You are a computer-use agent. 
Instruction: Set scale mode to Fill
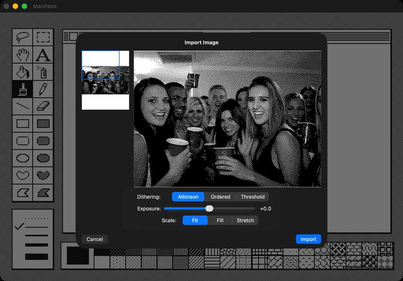(220, 220)
